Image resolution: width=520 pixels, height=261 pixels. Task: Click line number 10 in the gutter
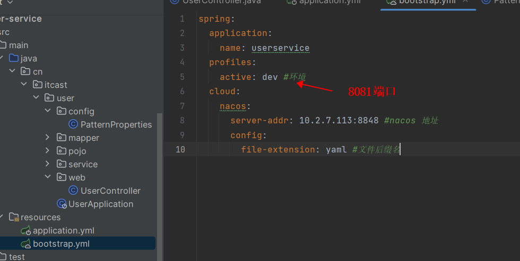(x=180, y=150)
